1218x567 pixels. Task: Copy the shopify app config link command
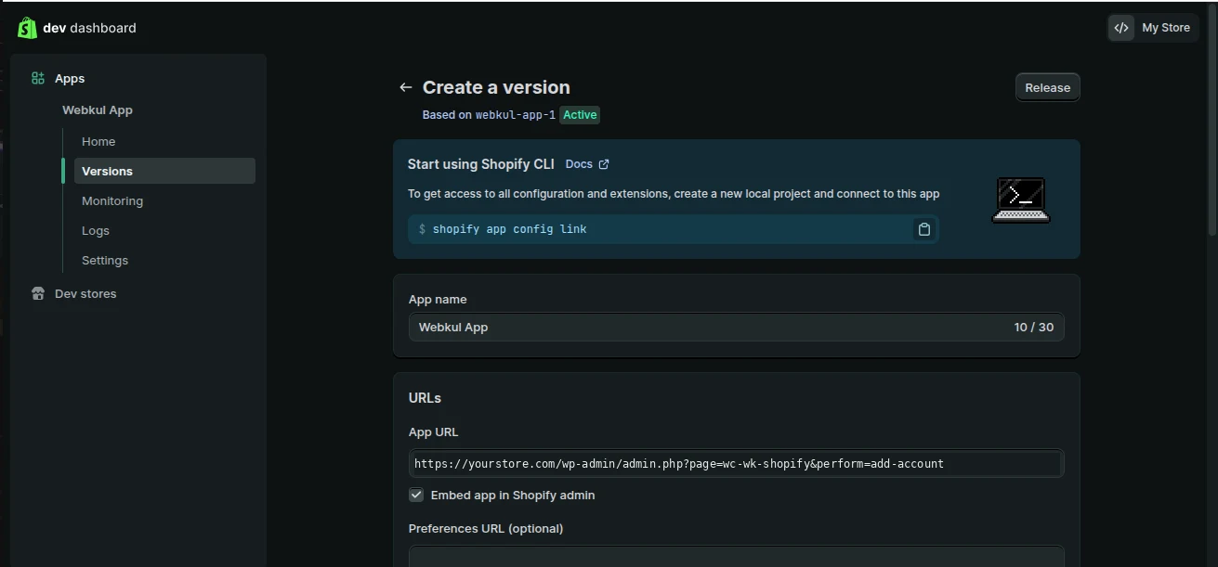coord(923,229)
